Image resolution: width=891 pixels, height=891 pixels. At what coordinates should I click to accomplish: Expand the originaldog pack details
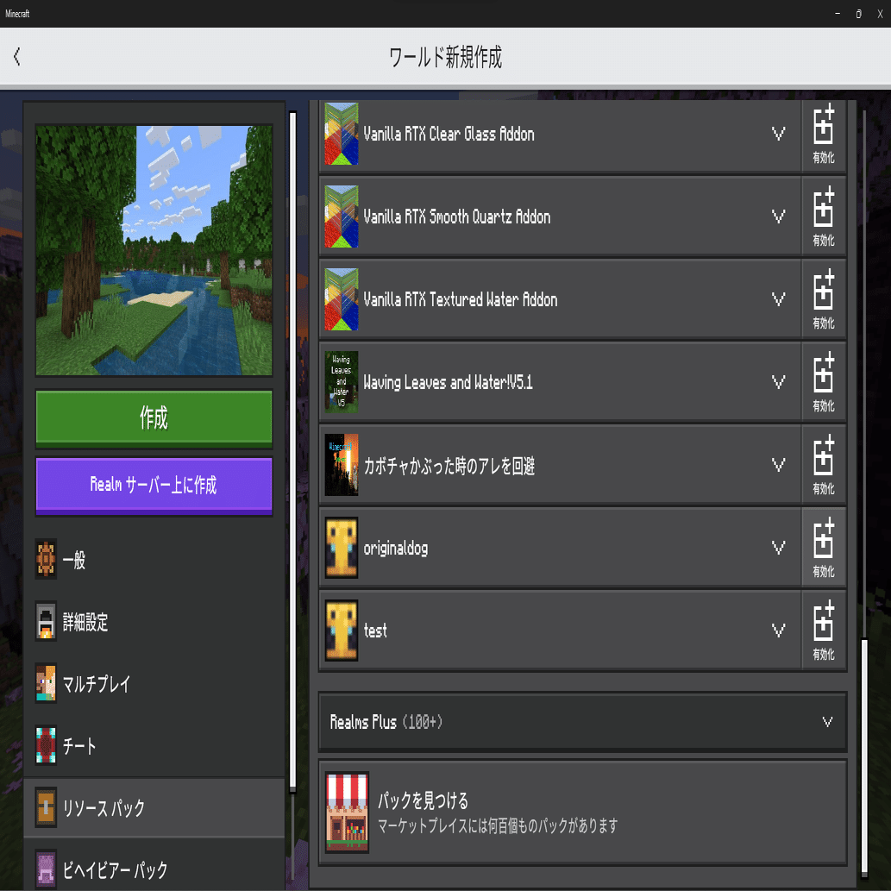point(779,548)
